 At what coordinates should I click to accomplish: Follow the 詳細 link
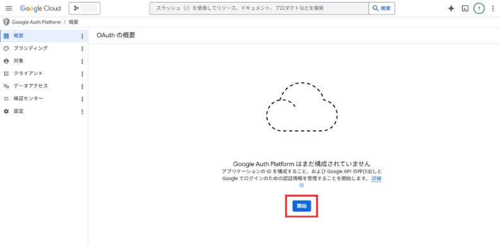pos(376,179)
